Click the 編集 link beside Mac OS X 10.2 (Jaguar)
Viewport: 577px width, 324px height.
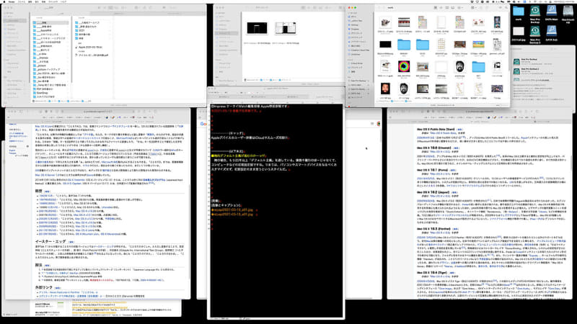coord(454,192)
